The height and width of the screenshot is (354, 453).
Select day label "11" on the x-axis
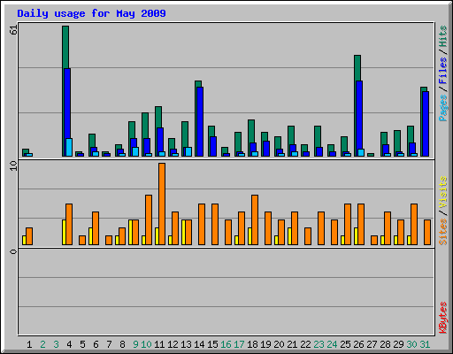click(x=159, y=344)
